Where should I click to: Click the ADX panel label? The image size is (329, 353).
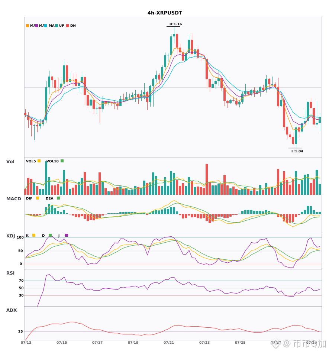click(x=12, y=310)
